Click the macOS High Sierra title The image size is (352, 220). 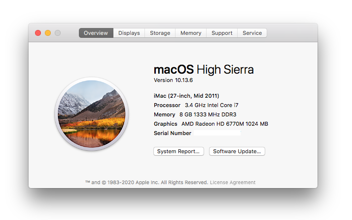(204, 69)
